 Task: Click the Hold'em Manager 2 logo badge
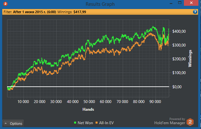[x=190, y=122]
